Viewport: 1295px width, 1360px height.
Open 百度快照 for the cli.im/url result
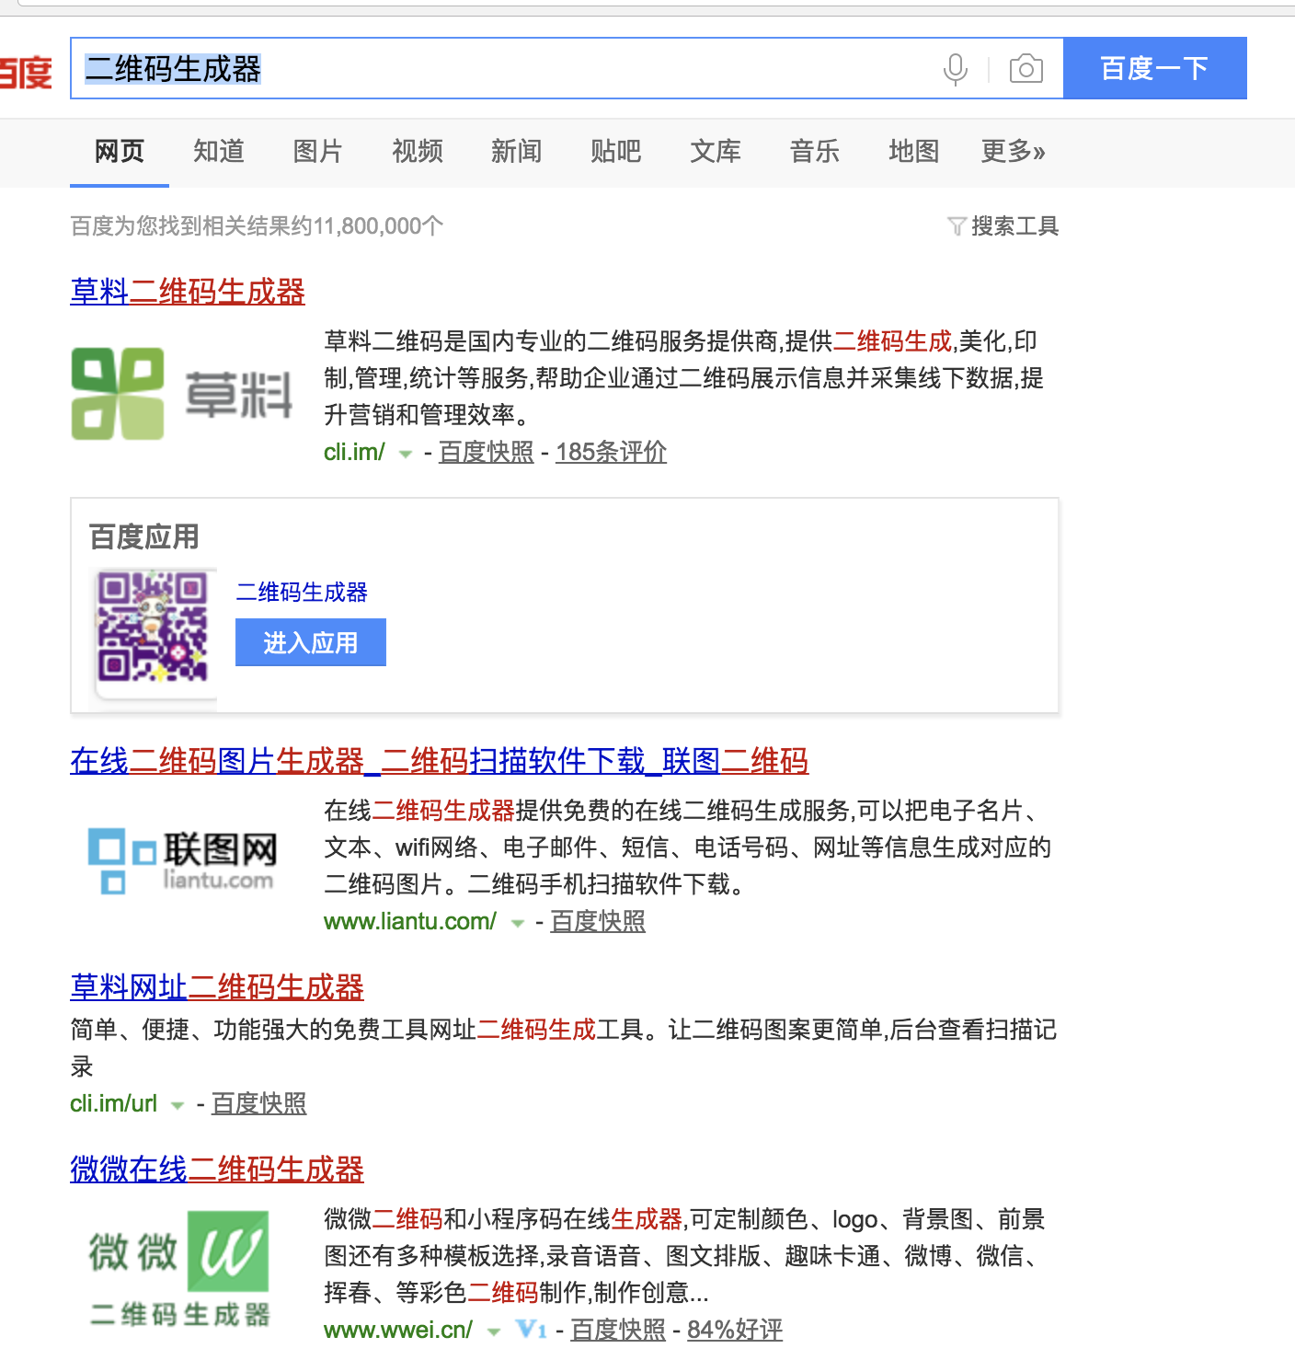(259, 1103)
